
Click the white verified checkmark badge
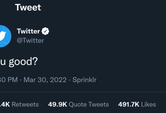(45, 31)
